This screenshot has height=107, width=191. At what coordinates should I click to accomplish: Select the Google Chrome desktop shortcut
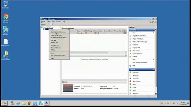(6, 18)
